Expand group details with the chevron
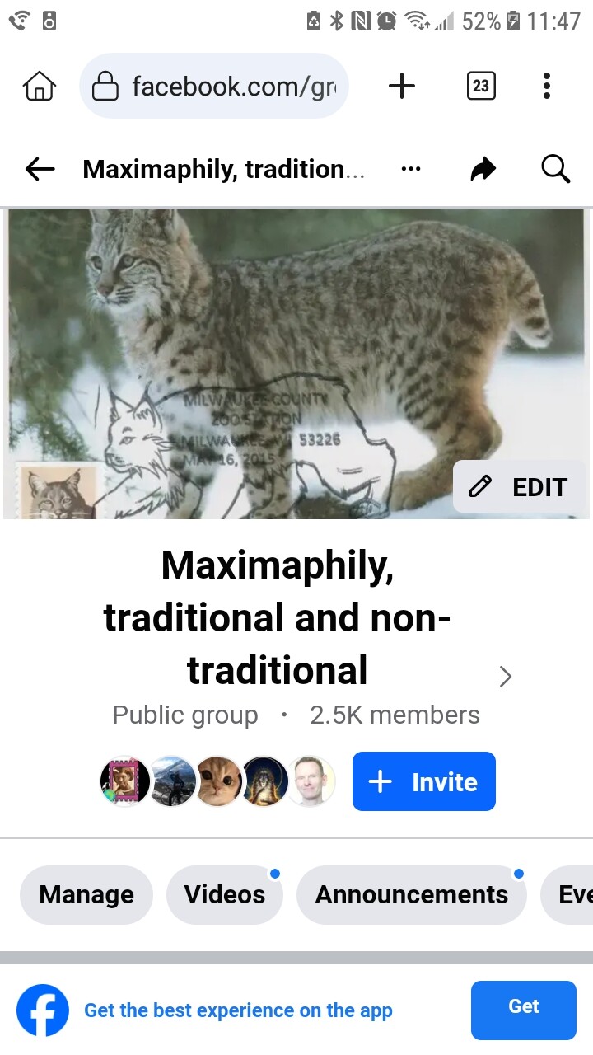This screenshot has height=1055, width=593. 506,677
